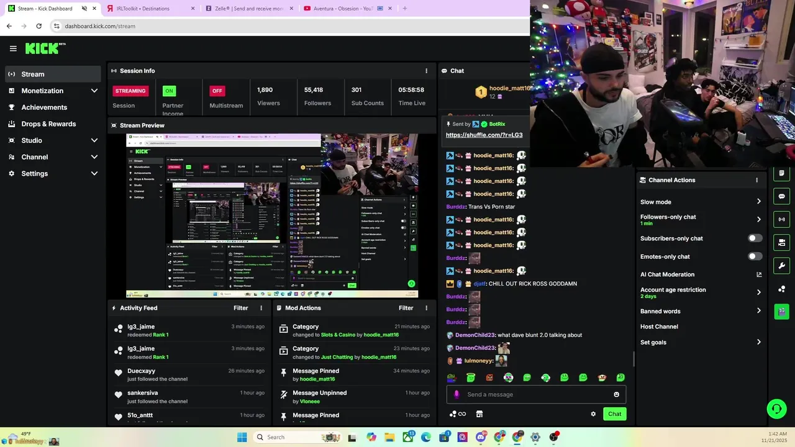The width and height of the screenshot is (795, 447).
Task: Open Windows Start menu
Action: pyautogui.click(x=242, y=437)
